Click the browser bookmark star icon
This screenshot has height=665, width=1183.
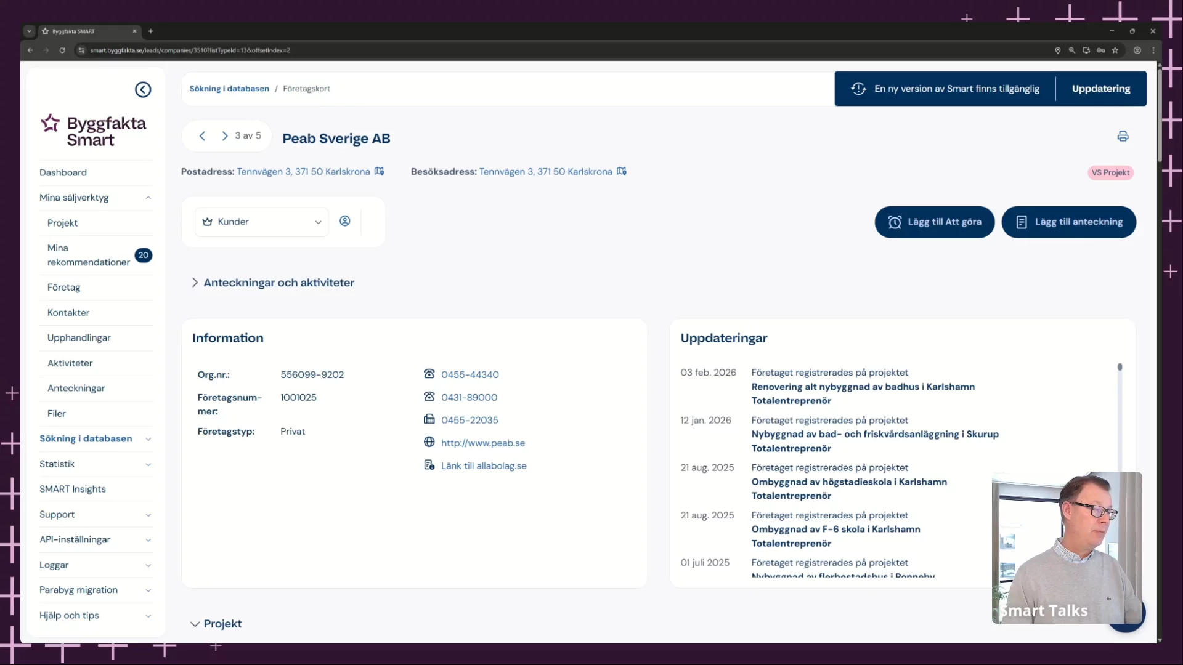tap(1115, 50)
